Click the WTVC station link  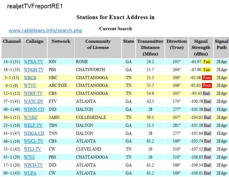pos(30,86)
